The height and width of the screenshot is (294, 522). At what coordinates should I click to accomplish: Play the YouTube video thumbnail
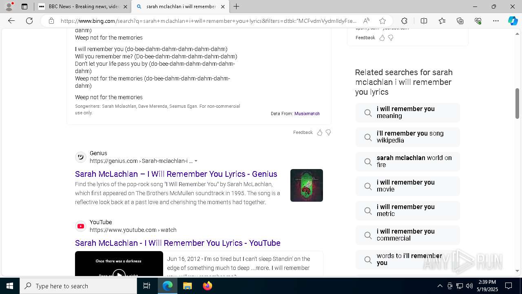click(x=119, y=264)
